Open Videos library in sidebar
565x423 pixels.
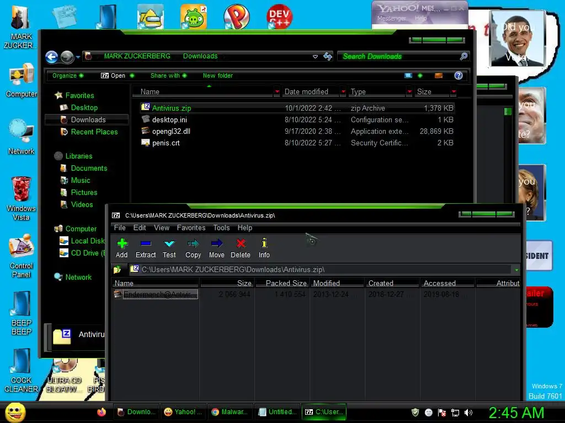click(82, 204)
